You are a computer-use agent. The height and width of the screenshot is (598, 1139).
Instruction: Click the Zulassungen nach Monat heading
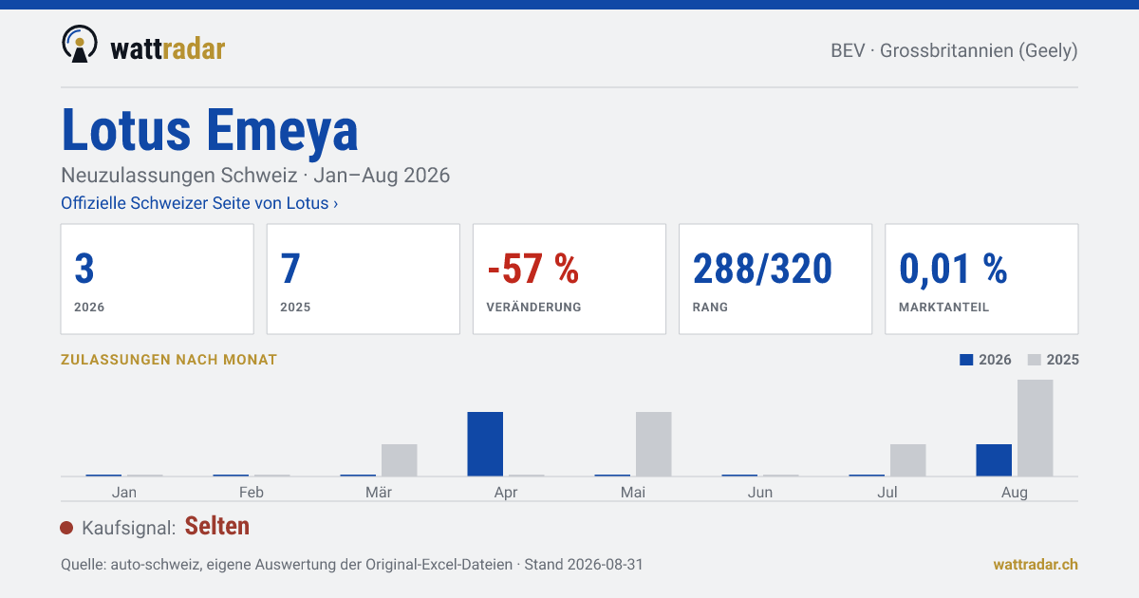click(169, 360)
